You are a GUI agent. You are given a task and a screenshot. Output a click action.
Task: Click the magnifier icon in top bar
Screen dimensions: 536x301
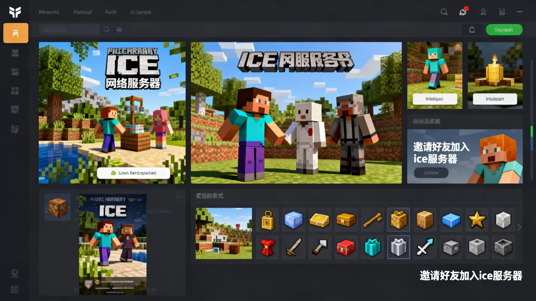pos(444,12)
